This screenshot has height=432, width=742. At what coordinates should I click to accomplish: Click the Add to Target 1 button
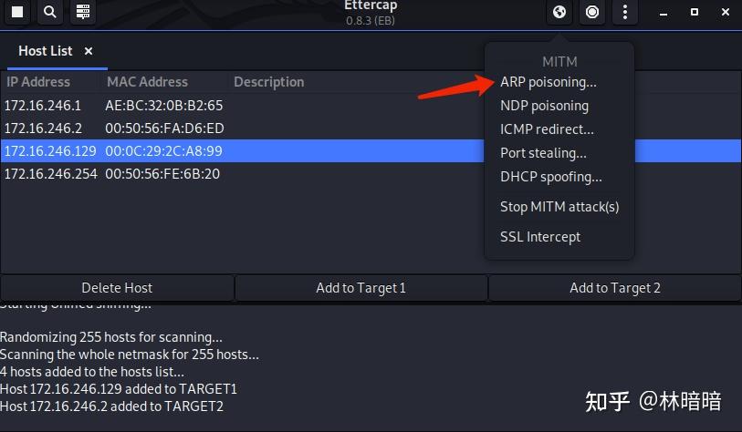361,288
